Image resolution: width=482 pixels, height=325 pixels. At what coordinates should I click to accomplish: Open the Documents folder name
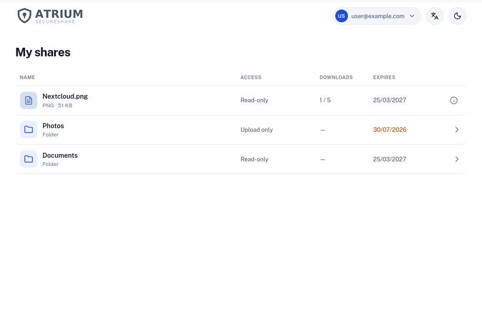click(60, 155)
